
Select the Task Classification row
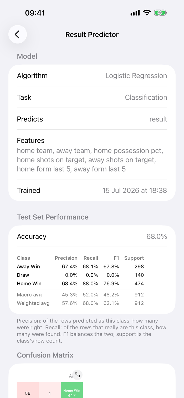click(x=92, y=97)
